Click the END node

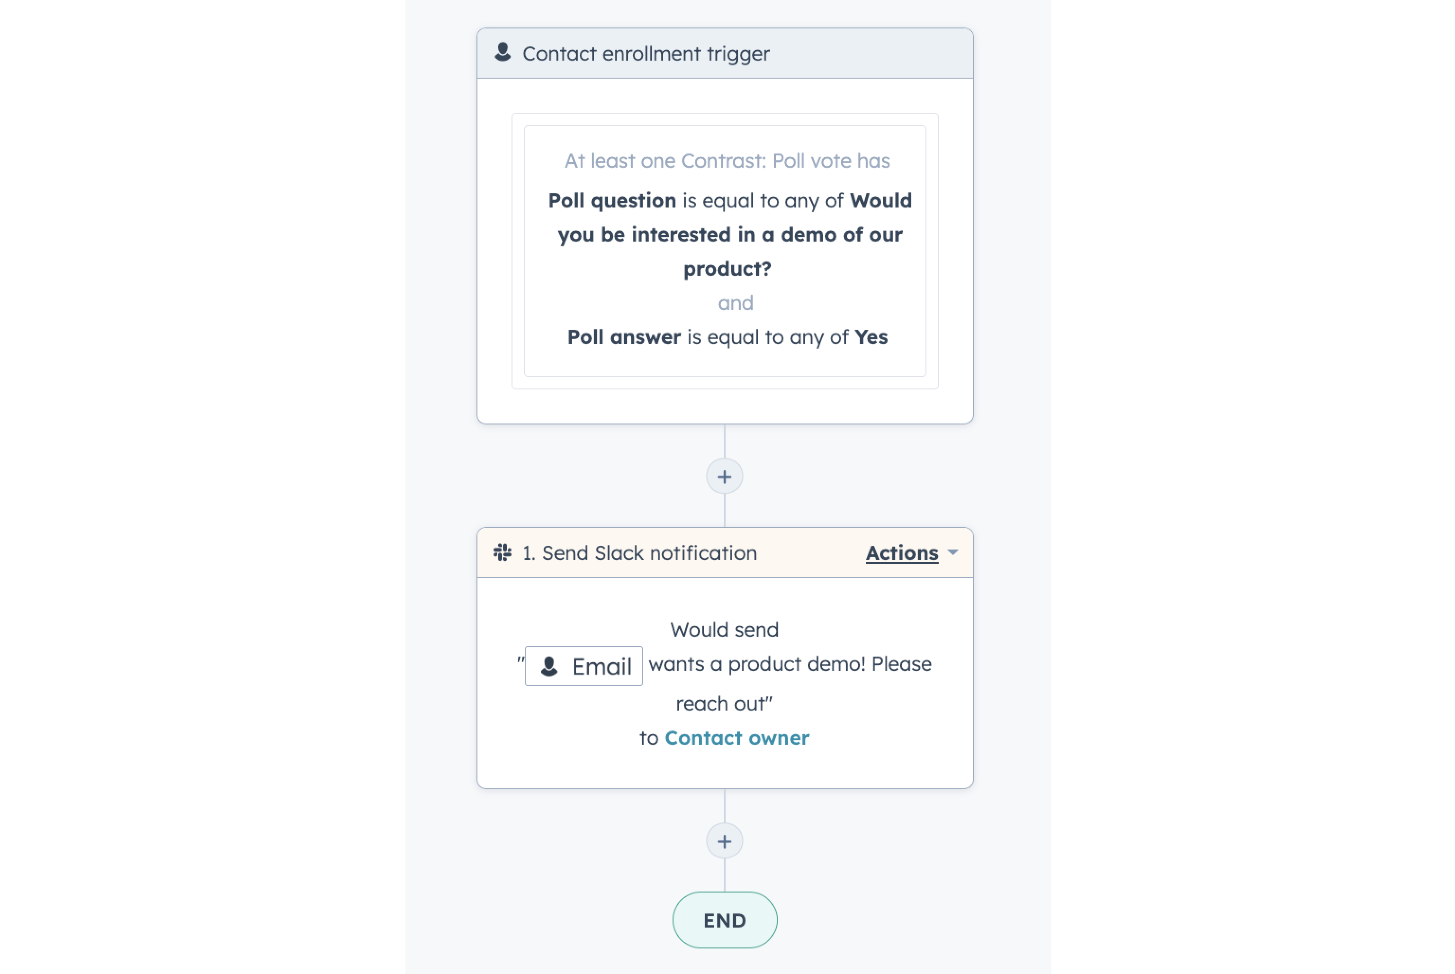point(724,920)
